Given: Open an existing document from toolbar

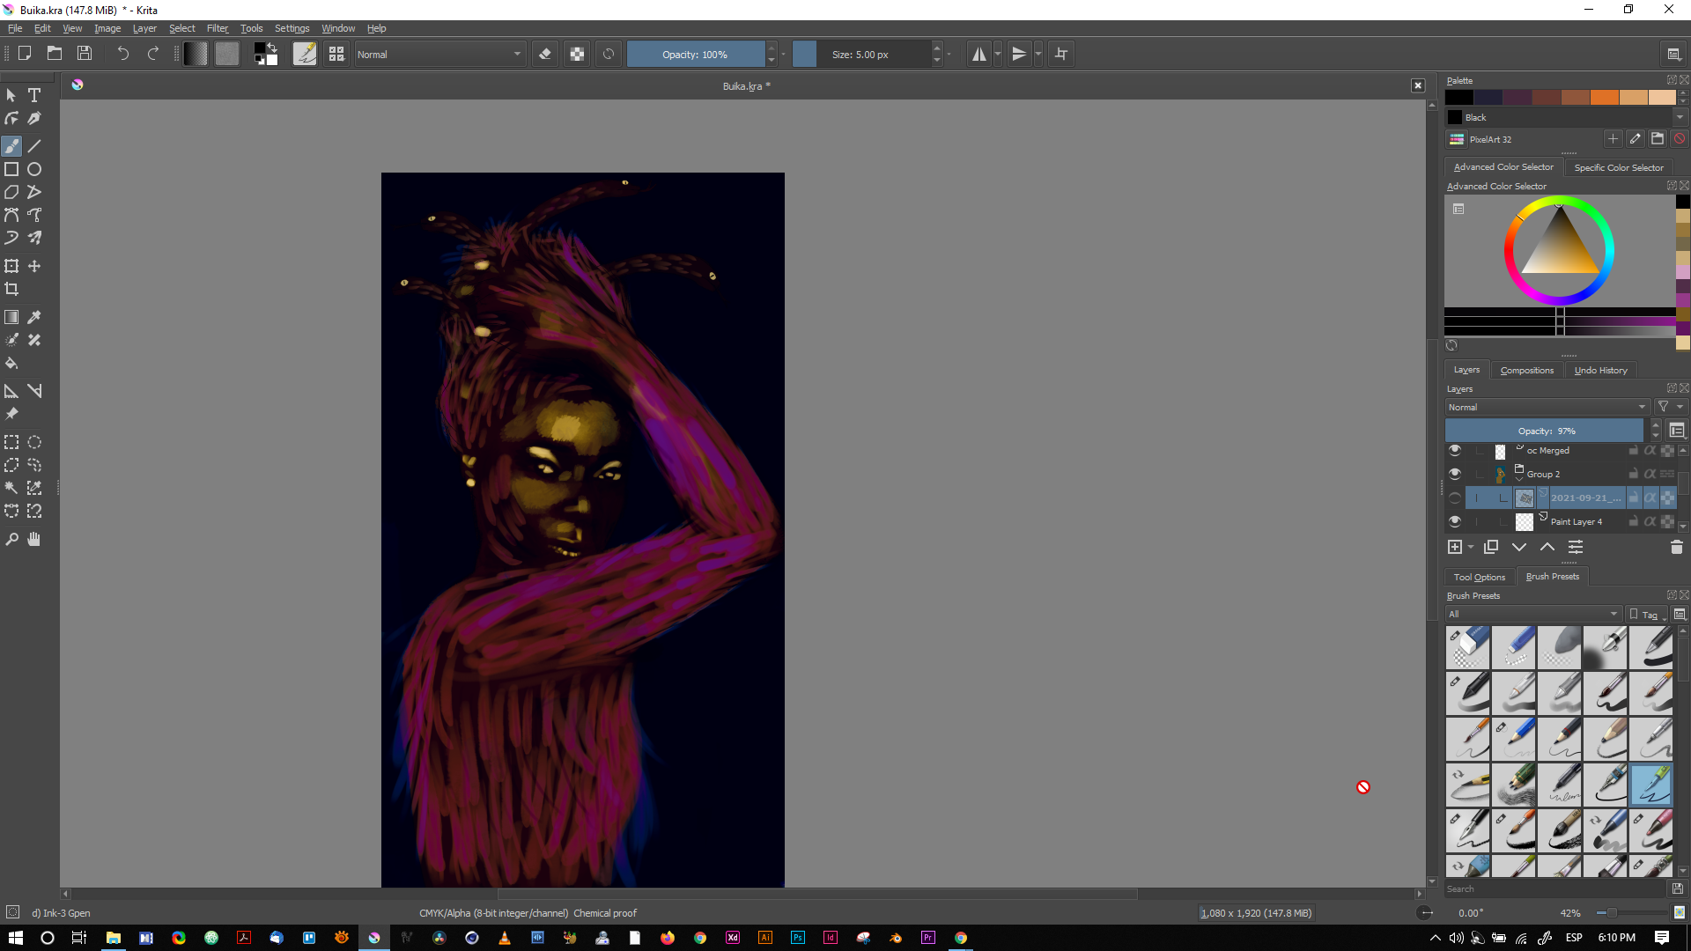Looking at the screenshot, I should (x=55, y=54).
